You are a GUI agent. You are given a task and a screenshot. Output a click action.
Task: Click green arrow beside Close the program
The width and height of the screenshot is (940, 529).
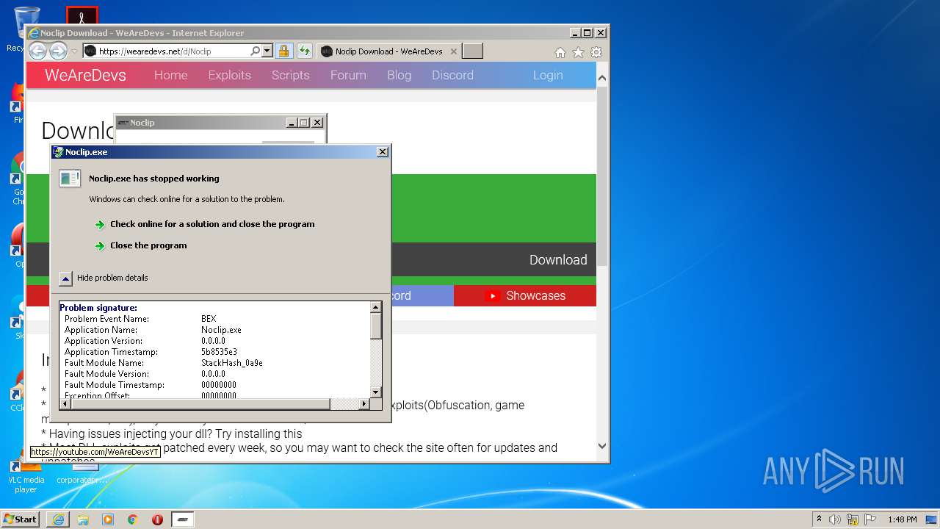(100, 246)
